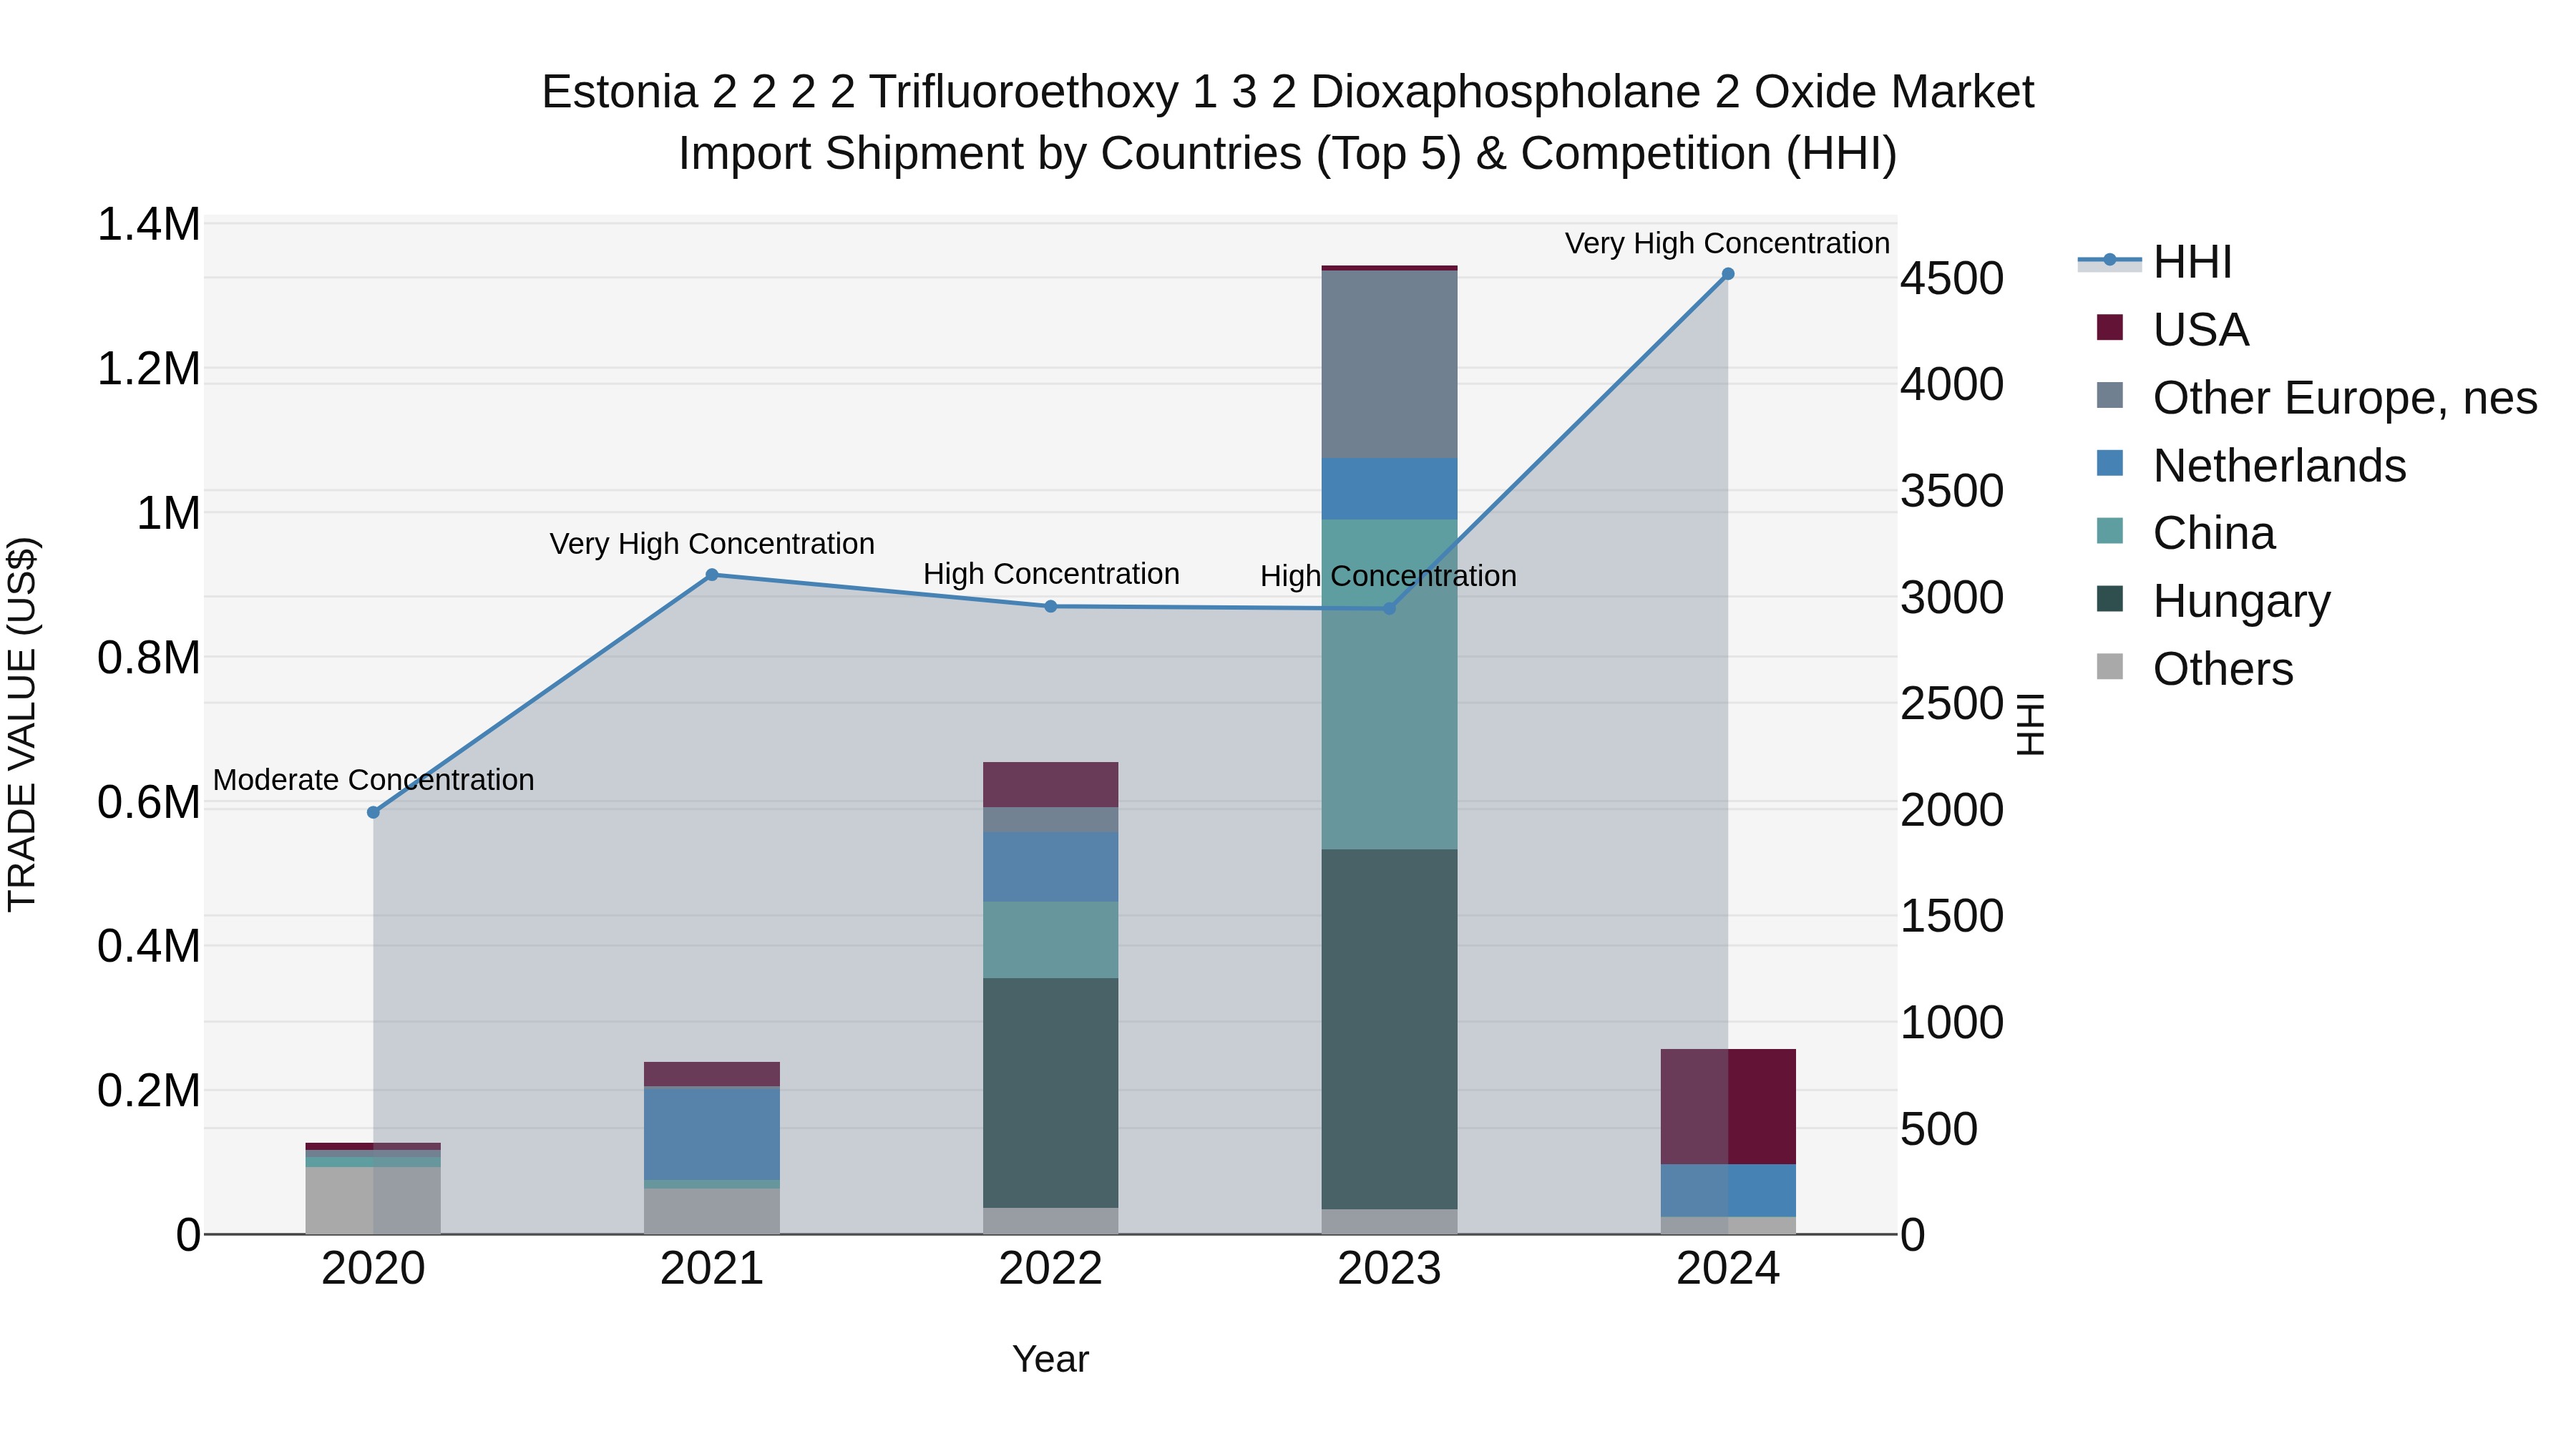Toggle the Others legend entry

pos(2195,669)
